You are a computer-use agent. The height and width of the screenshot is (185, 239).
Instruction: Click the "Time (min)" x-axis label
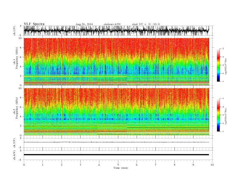tap(121, 168)
